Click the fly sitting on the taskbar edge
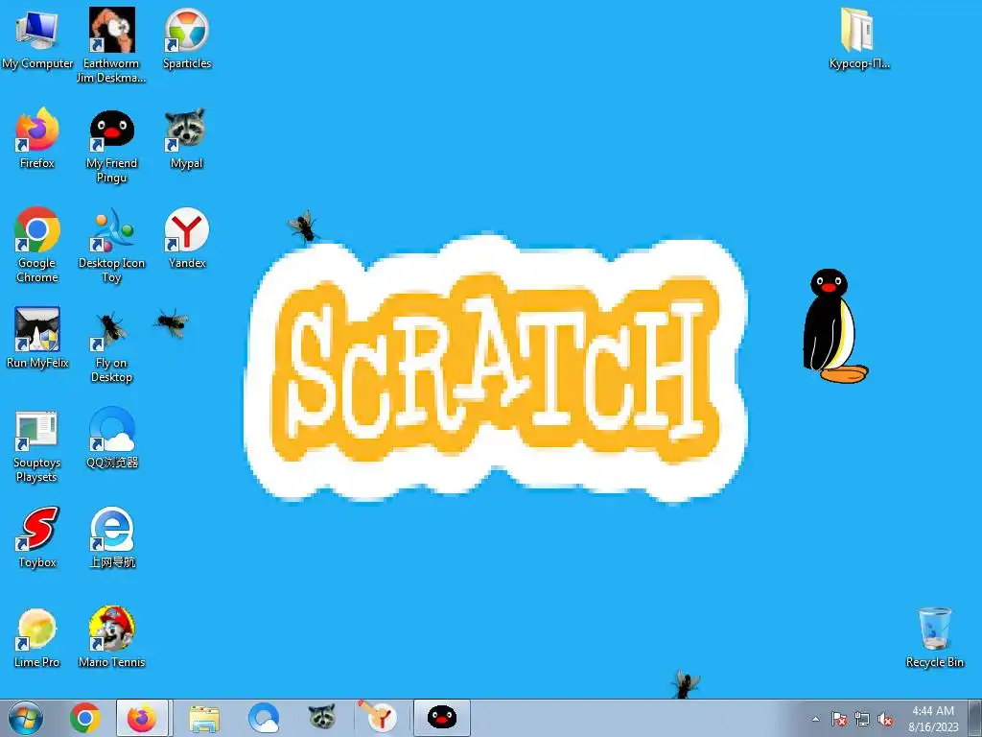982x737 pixels. click(x=685, y=683)
